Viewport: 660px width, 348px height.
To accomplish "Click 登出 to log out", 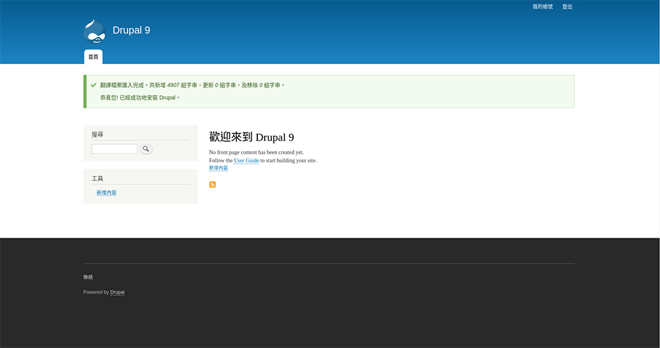I will pos(568,7).
